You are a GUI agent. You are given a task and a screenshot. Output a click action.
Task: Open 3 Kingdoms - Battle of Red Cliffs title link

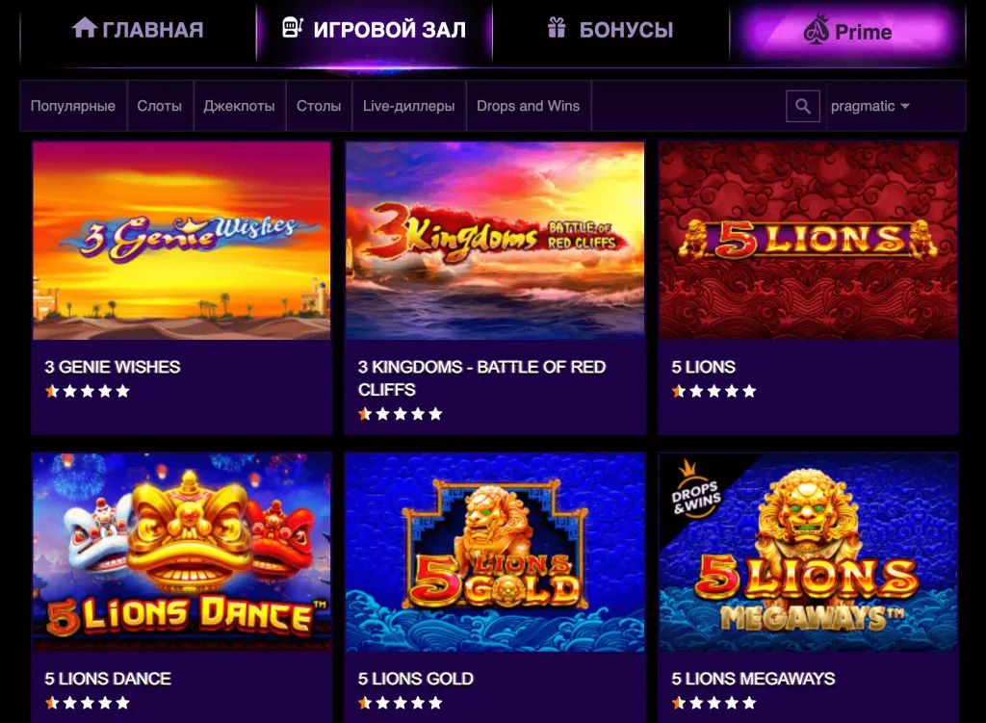(x=481, y=377)
